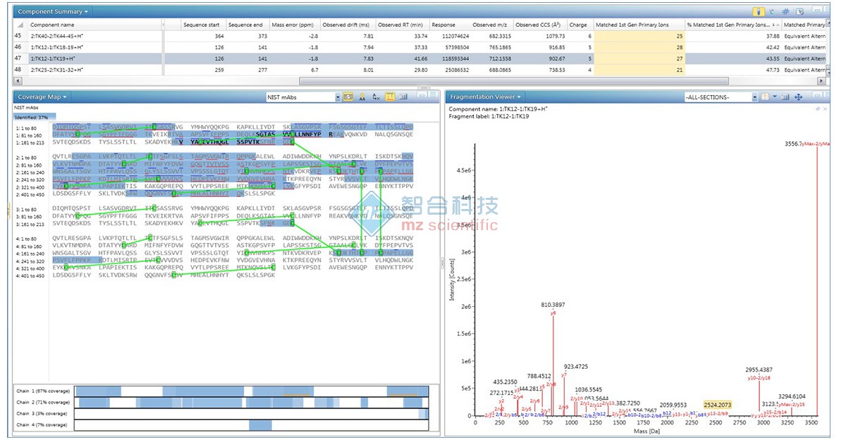Screen dimensions: 846x442
Task: Toggle the highlighted filter icon in Component Summary
Action: point(759,12)
